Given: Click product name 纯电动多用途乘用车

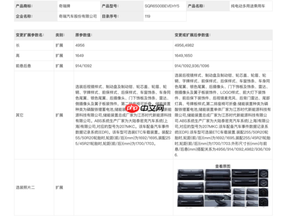Looking at the screenshot, I should coord(248,6).
